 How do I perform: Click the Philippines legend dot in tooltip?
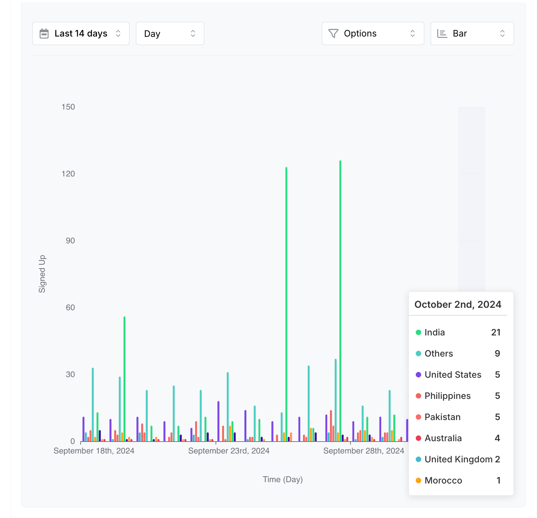pyautogui.click(x=418, y=396)
